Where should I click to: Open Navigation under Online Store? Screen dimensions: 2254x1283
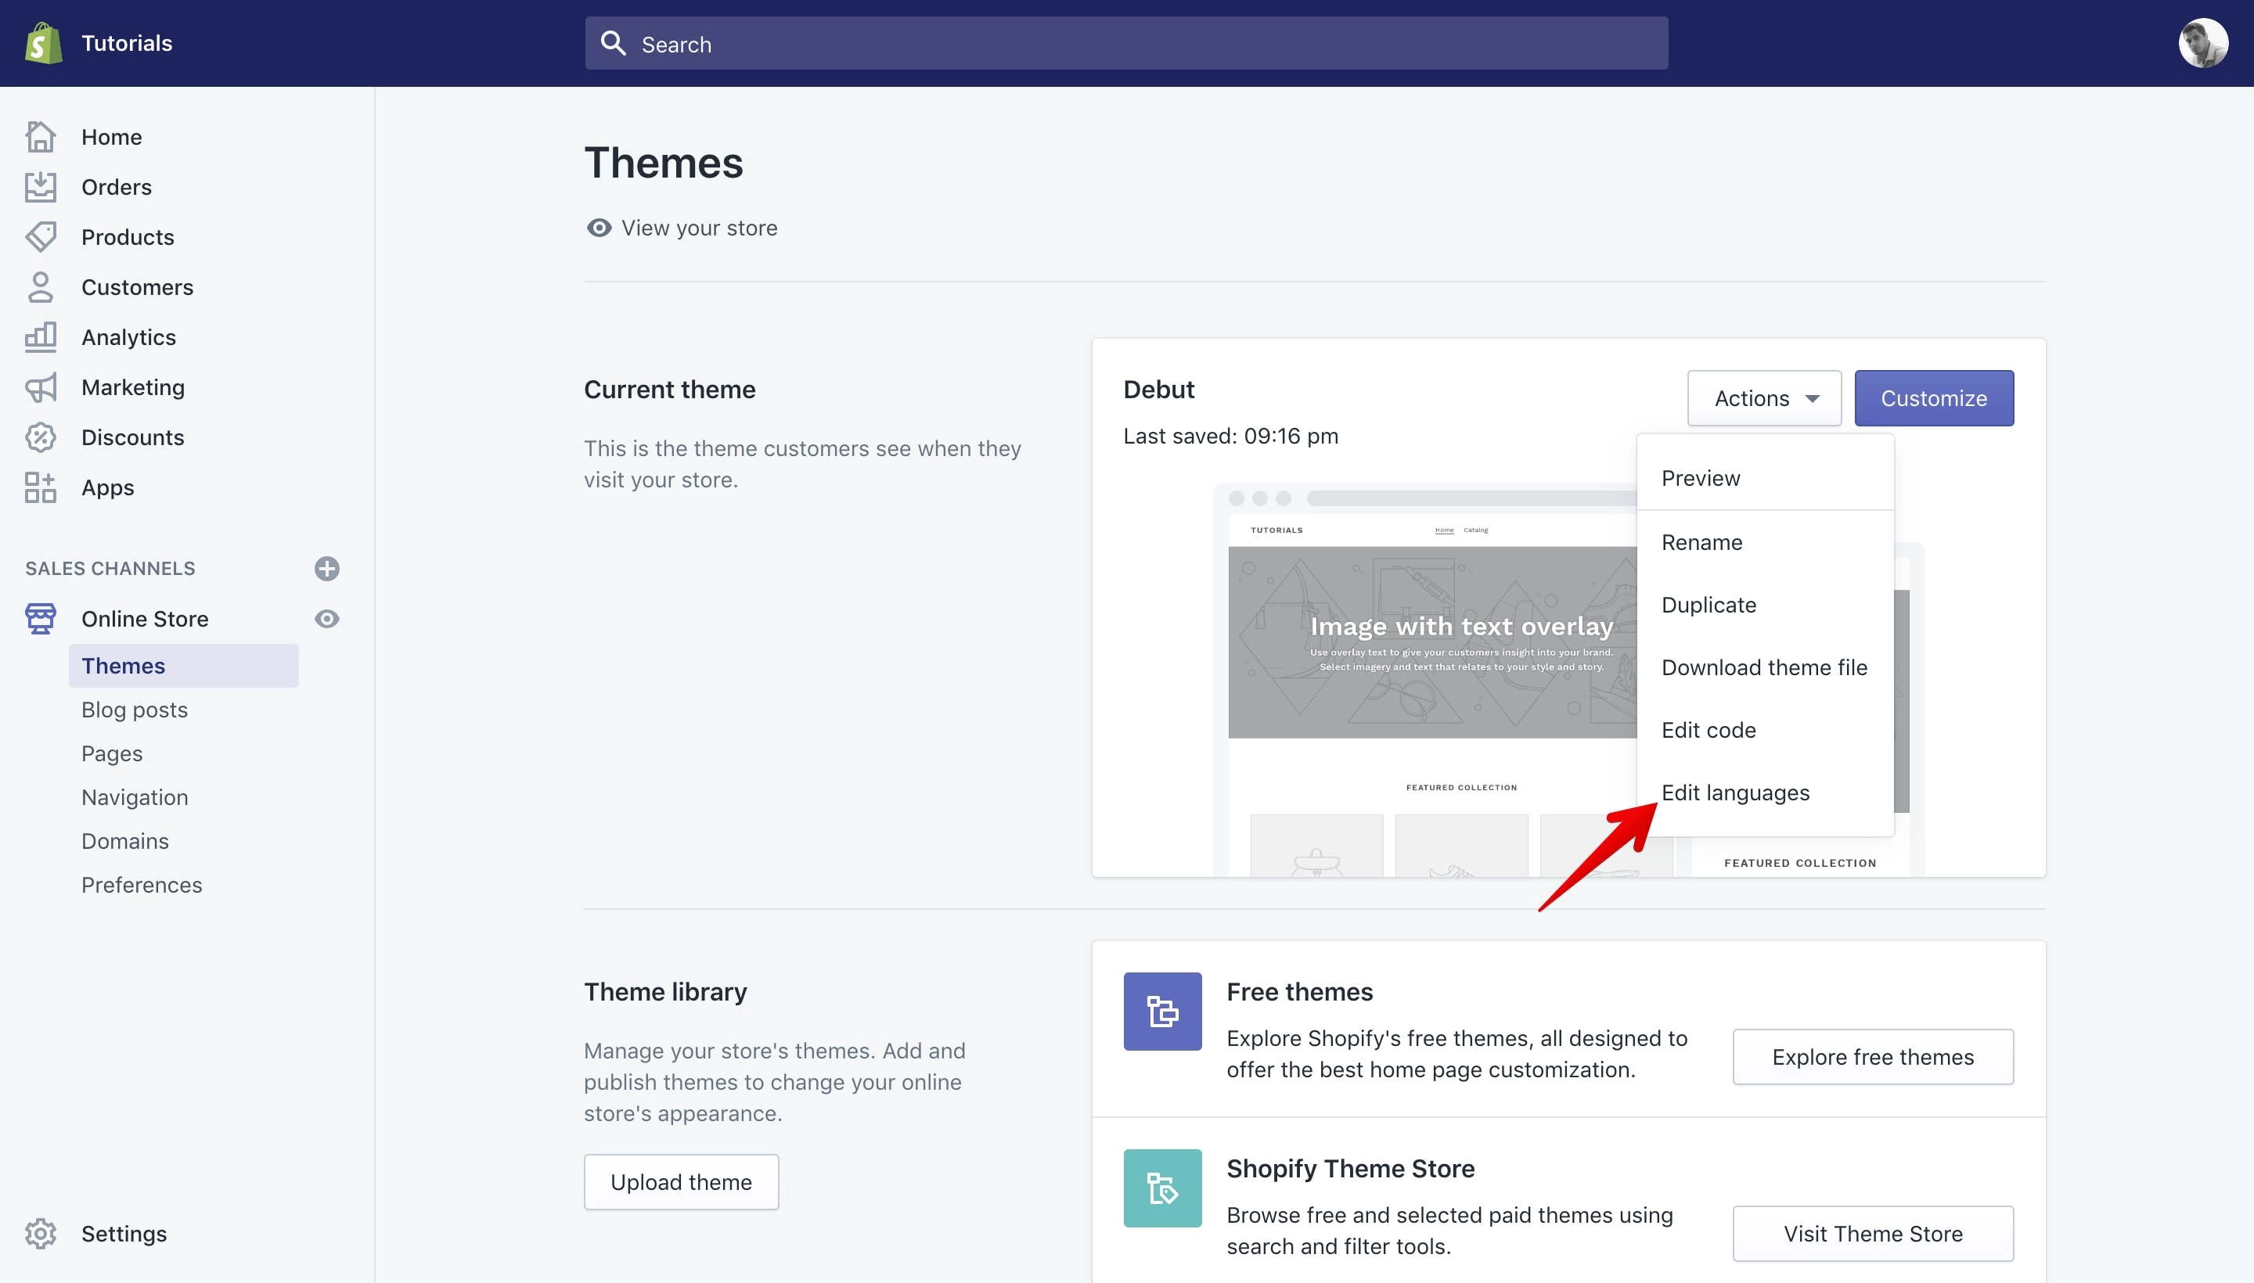tap(135, 797)
